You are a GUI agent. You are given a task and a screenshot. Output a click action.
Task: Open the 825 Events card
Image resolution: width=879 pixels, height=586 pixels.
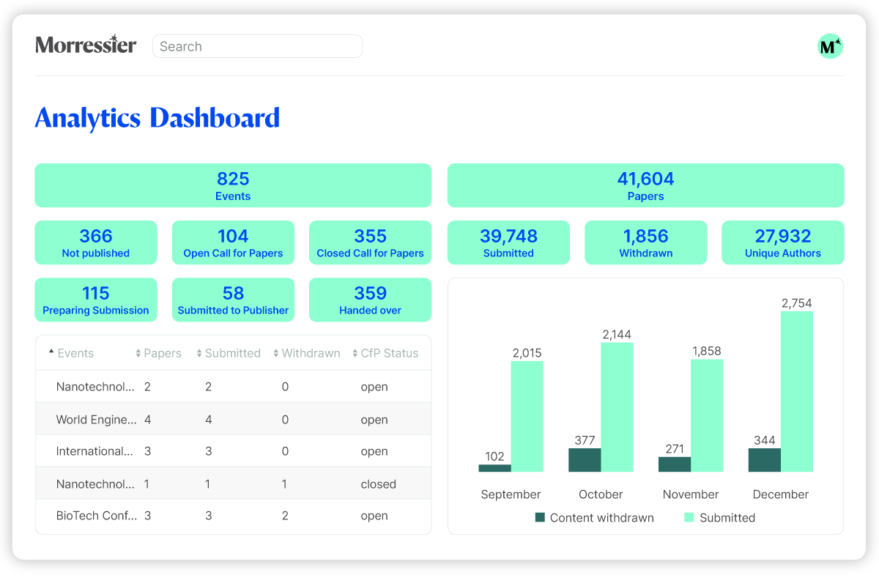233,185
